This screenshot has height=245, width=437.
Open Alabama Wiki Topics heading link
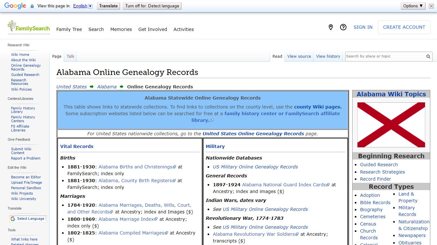coord(391,94)
